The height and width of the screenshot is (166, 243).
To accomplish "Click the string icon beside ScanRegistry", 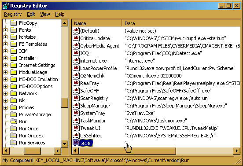I will (76, 98).
